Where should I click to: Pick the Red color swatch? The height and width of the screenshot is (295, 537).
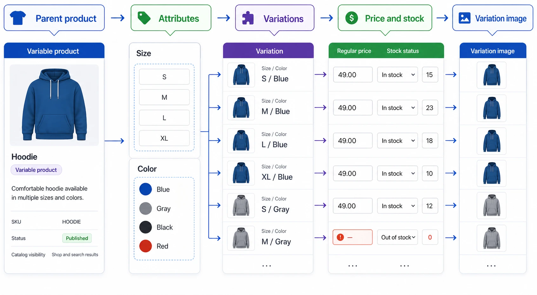[x=146, y=246]
